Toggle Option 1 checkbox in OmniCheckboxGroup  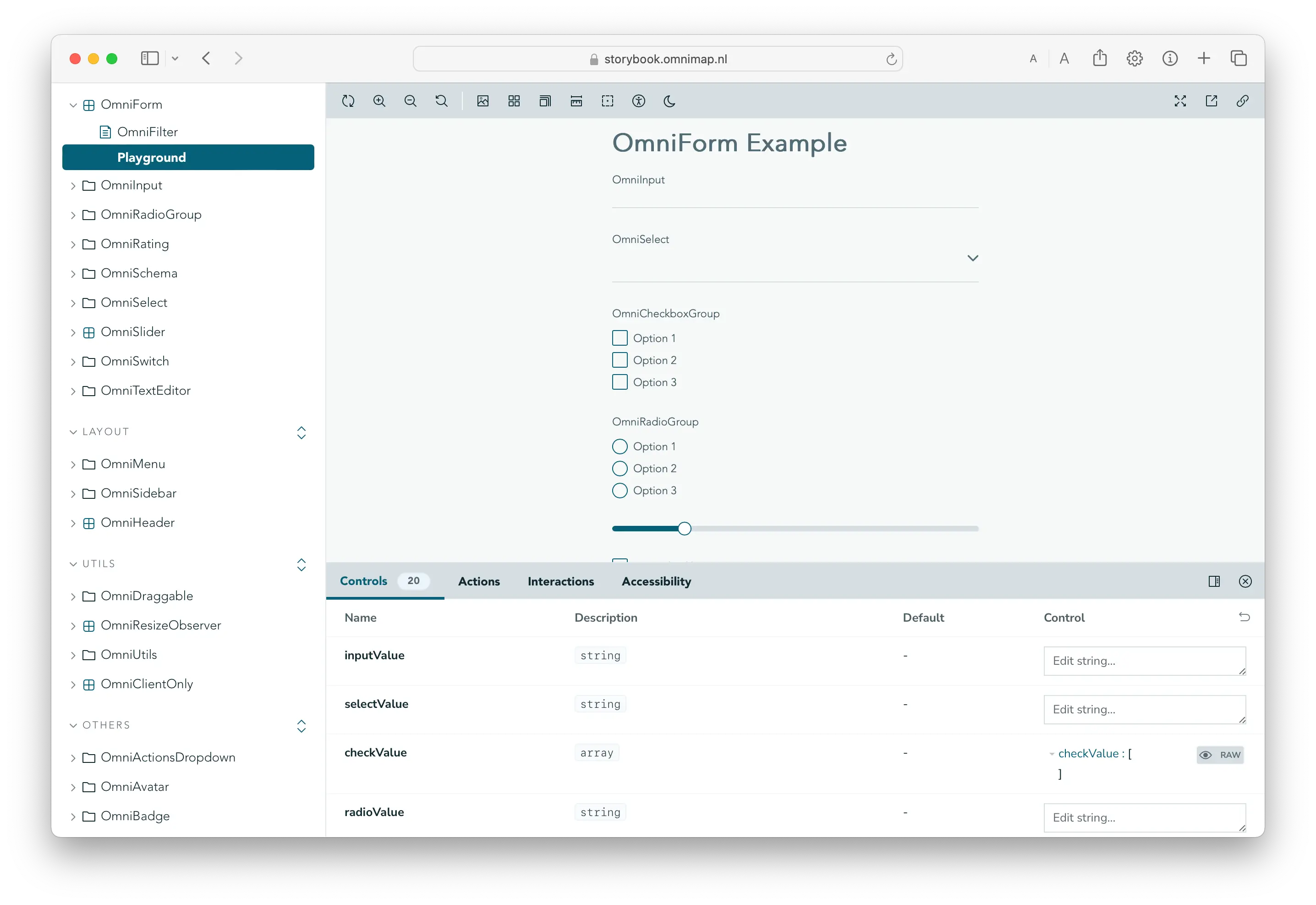tap(620, 338)
